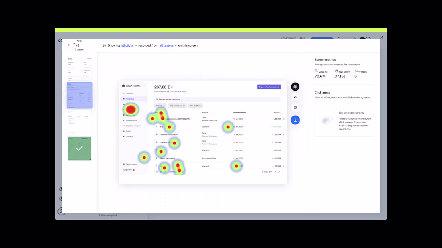Select Historique in the Qonto sidebar
The width and height of the screenshot is (442, 248).
pos(129,99)
